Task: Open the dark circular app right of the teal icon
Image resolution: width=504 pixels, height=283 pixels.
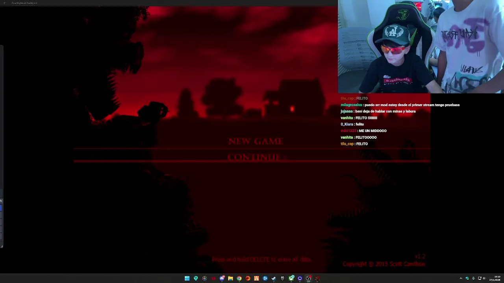Action: (x=204, y=278)
